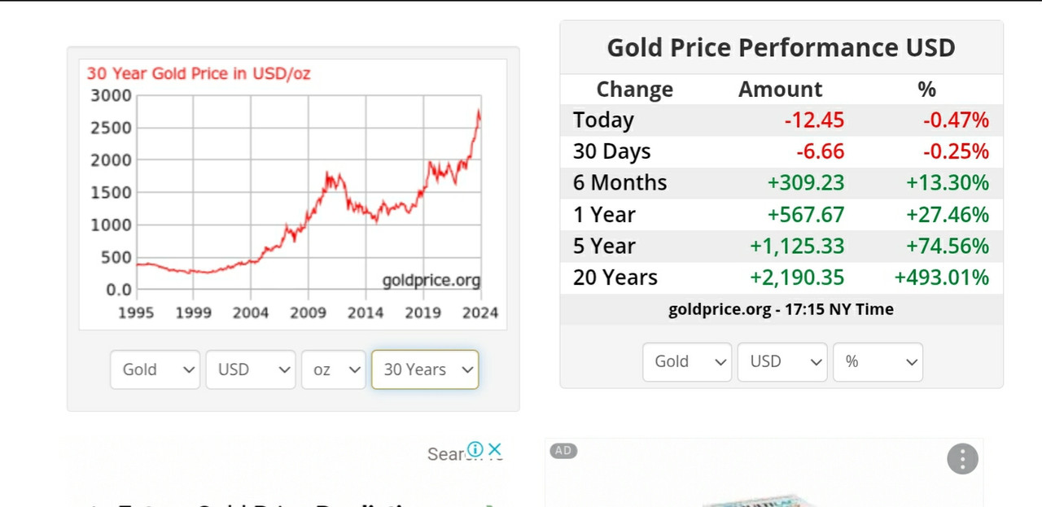Click the Gold Price Performance USD heading
Screen dimensions: 1042x507
coord(781,47)
